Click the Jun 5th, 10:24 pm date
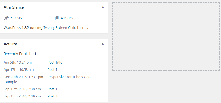This screenshot has width=221, height=103. coord(17,63)
